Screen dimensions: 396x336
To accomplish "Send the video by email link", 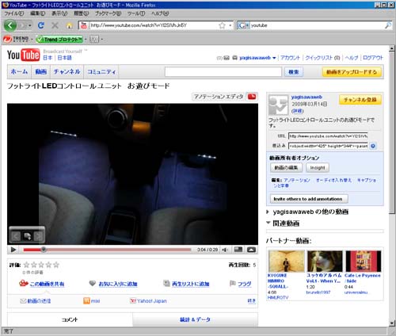I will click(x=39, y=301).
